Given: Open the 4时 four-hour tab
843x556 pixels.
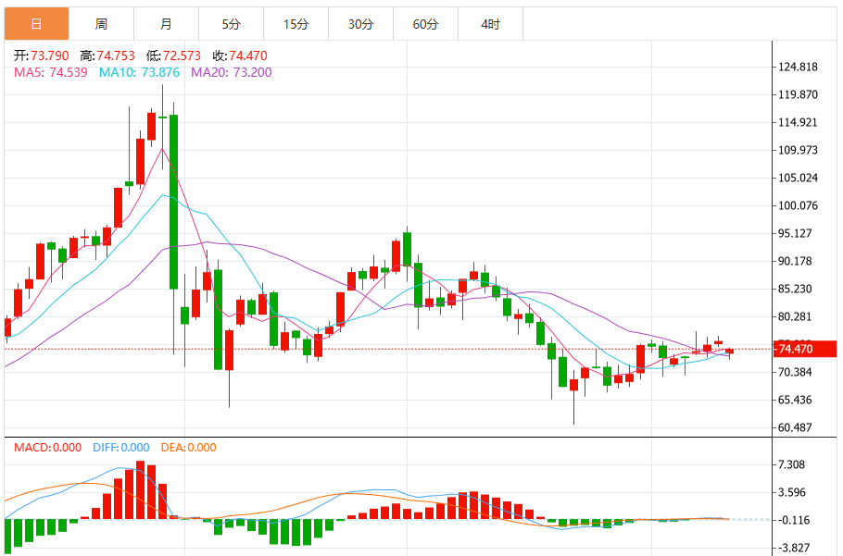Looking at the screenshot, I should 490,24.
